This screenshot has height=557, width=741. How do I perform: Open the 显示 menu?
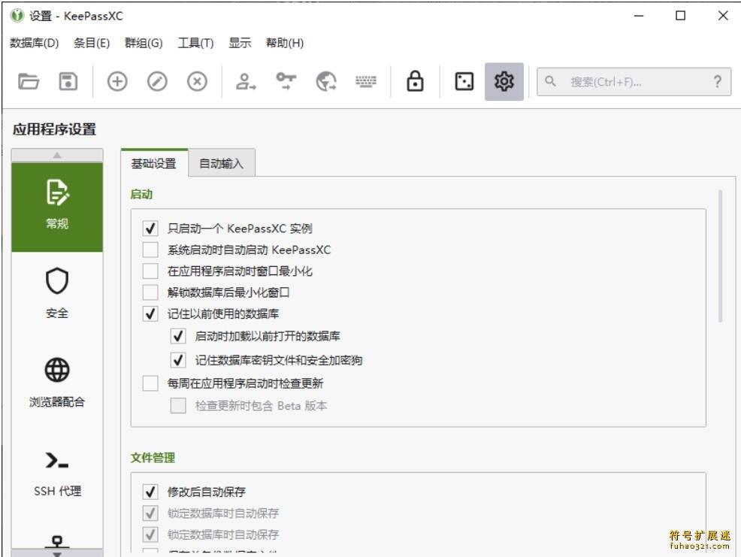point(240,43)
